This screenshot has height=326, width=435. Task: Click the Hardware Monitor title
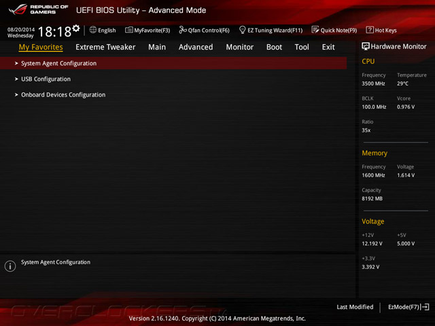click(x=399, y=47)
